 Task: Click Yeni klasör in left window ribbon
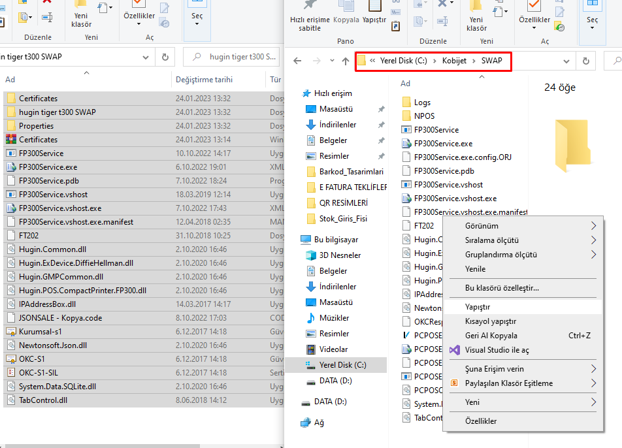tap(81, 14)
